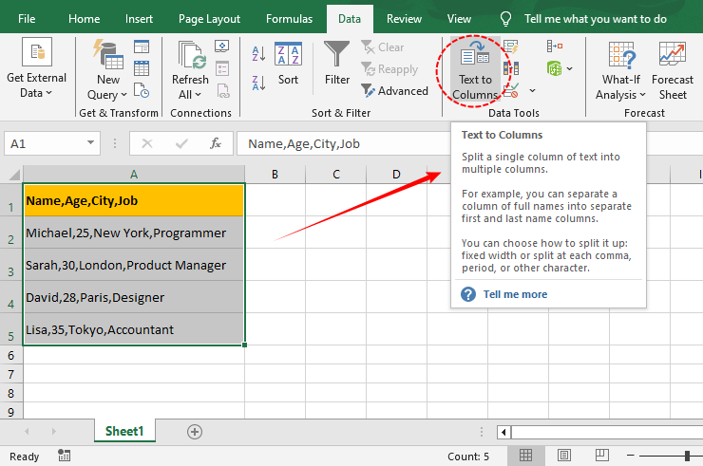Click the Consolidate icon
This screenshot has width=703, height=466.
(x=554, y=47)
